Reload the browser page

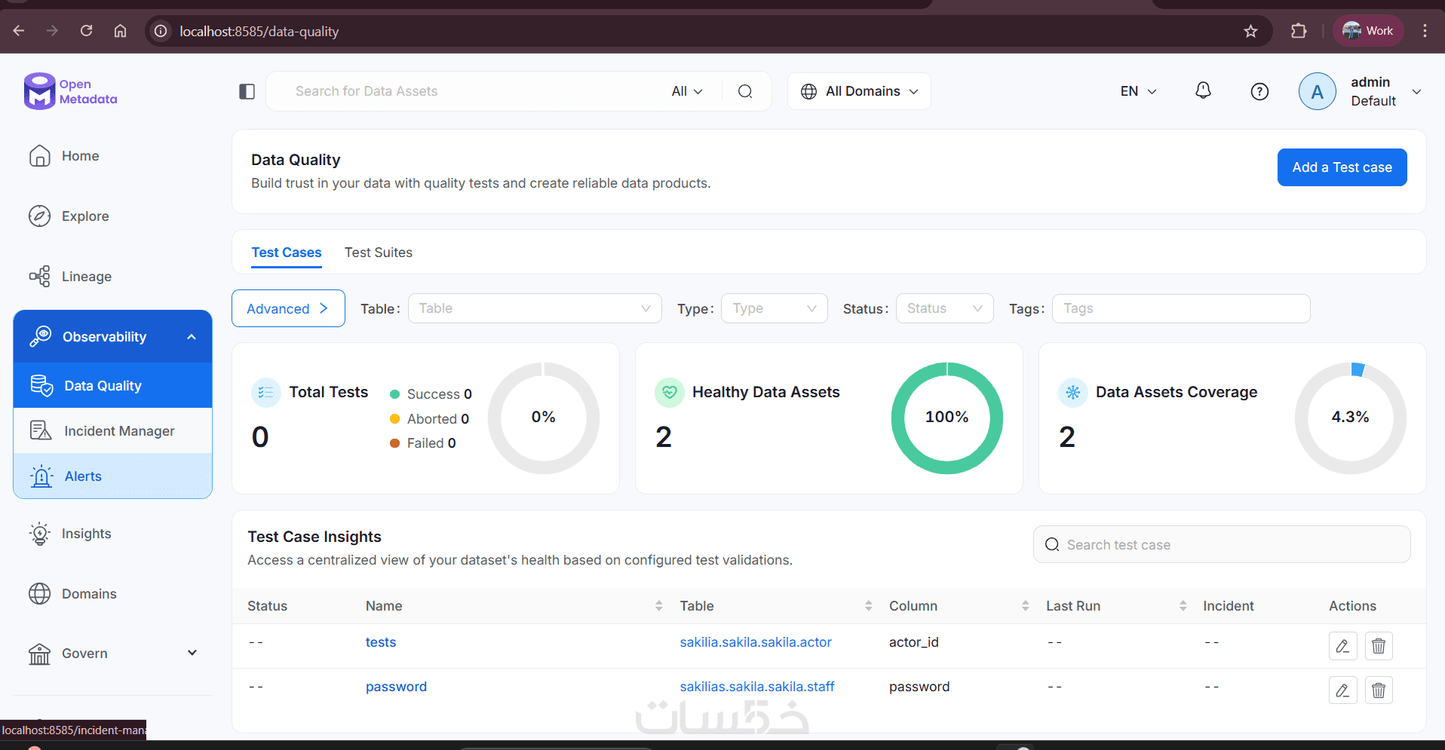point(87,31)
